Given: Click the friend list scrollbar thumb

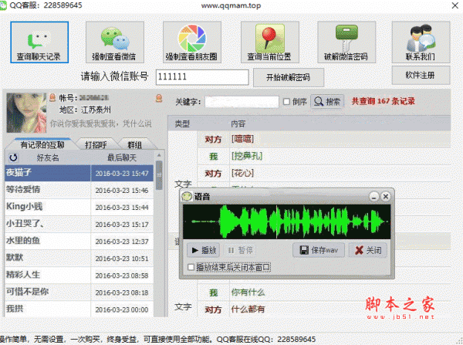Looking at the screenshot, I should coord(159,175).
